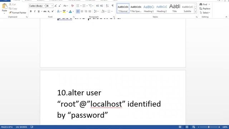
Task: Decrease paragraph indent
Action: tap(98, 6)
